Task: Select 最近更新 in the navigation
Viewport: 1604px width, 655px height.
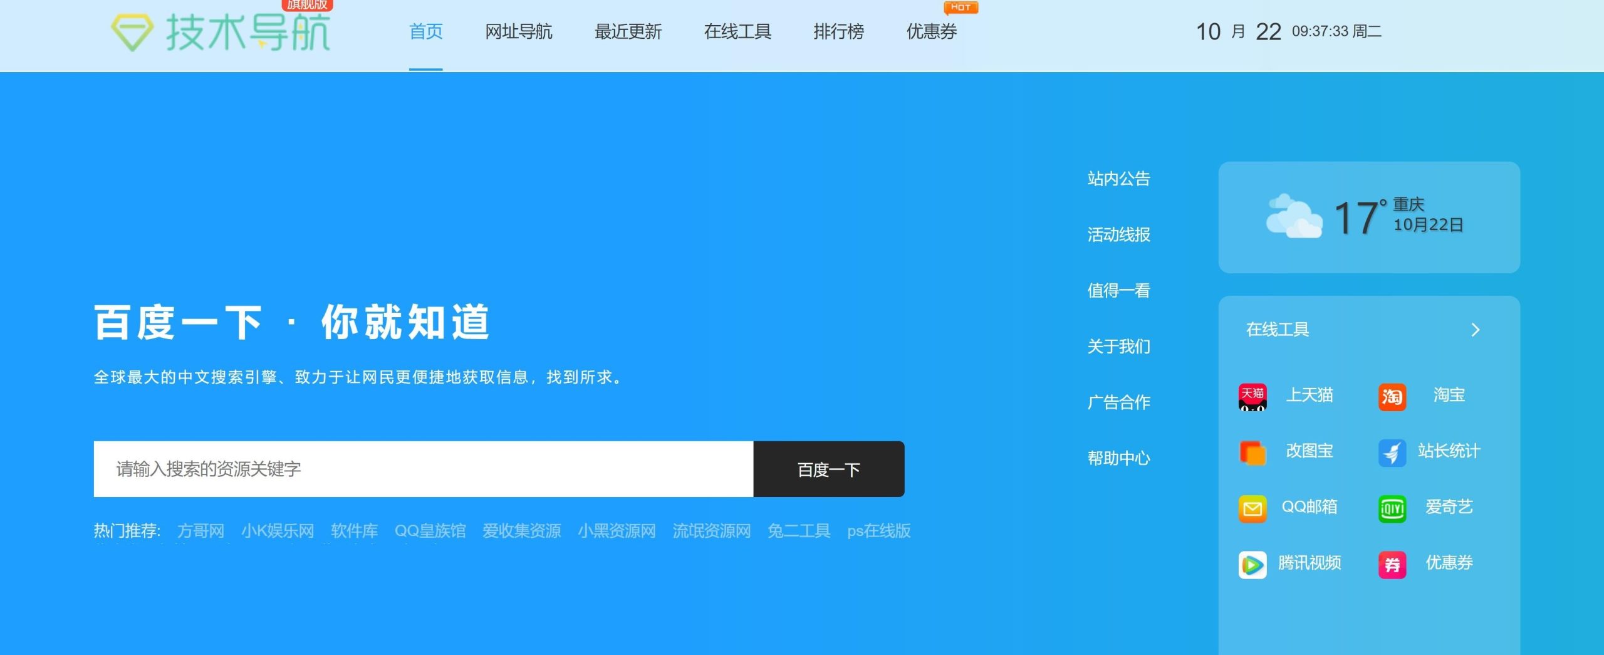Action: tap(628, 32)
